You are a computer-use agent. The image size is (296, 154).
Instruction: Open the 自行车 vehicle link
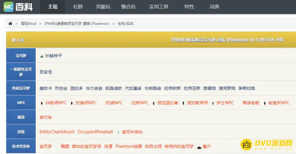[46, 117]
